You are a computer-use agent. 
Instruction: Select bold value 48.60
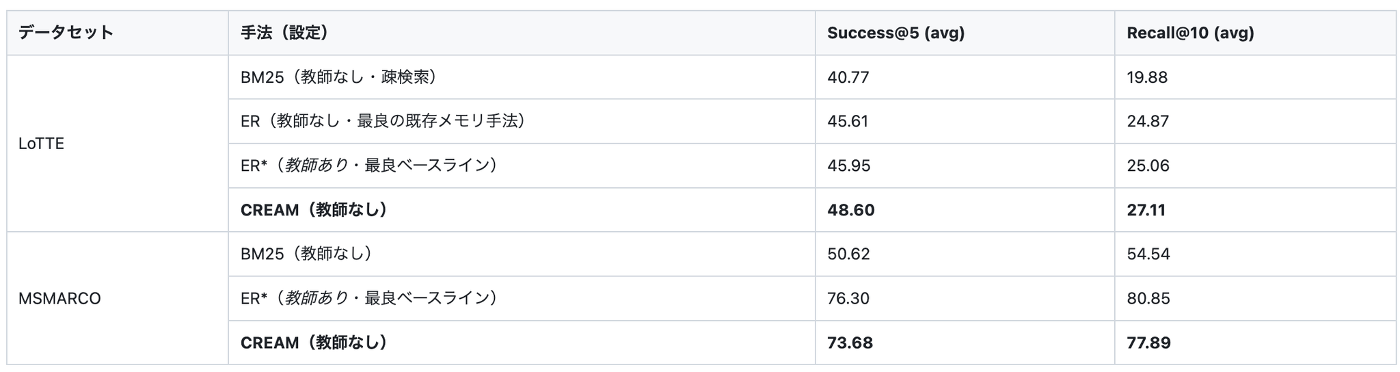(850, 210)
